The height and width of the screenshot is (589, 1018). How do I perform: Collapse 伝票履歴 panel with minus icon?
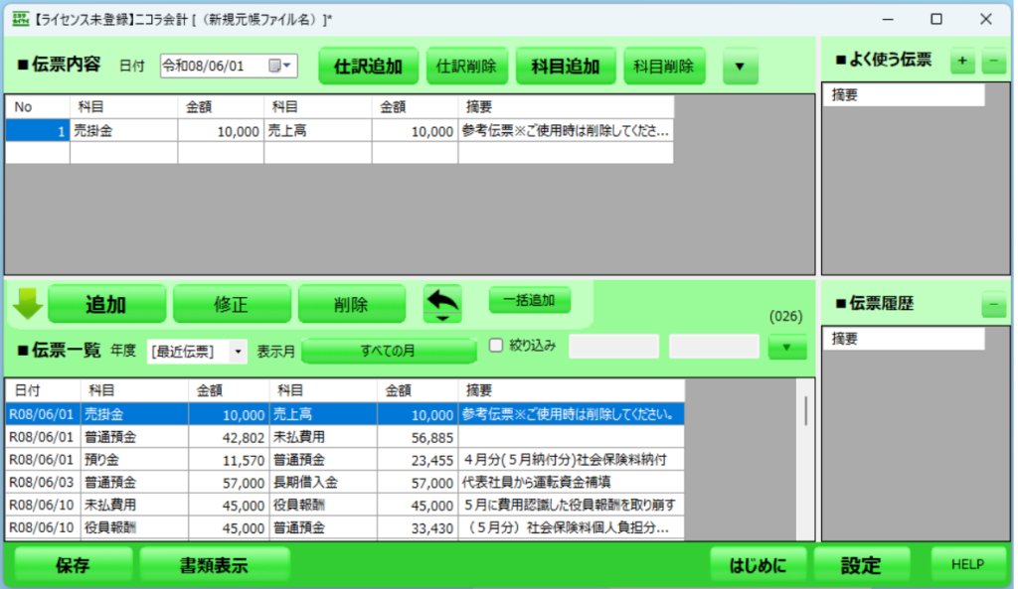994,304
